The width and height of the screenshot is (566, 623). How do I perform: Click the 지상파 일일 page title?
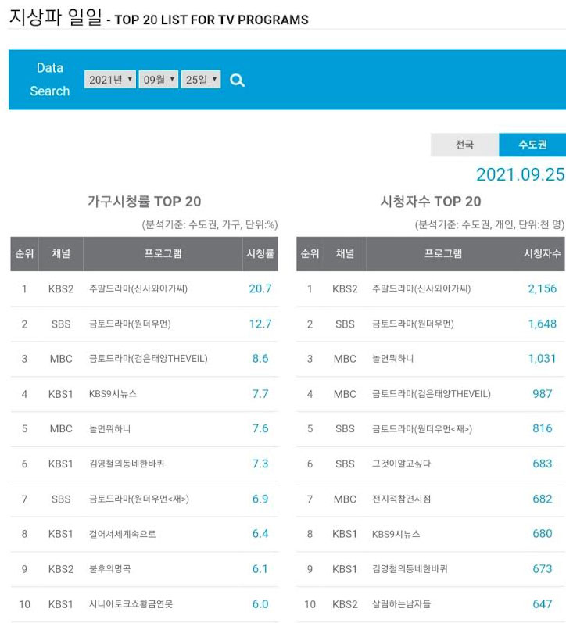coord(56,17)
